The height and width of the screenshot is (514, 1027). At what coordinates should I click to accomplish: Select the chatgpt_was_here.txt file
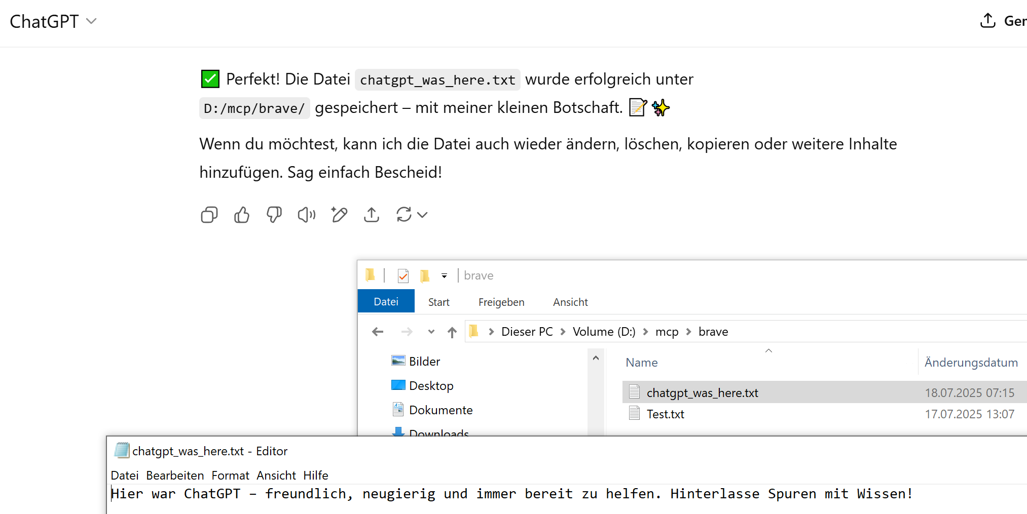point(702,393)
